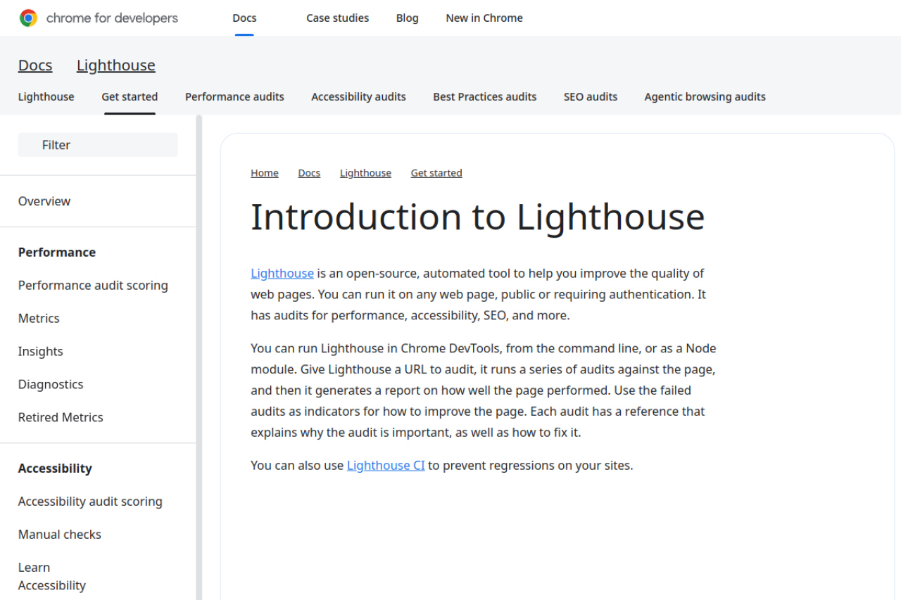Open Case studies in top navigation
Screen dimensions: 901x600
tap(337, 18)
